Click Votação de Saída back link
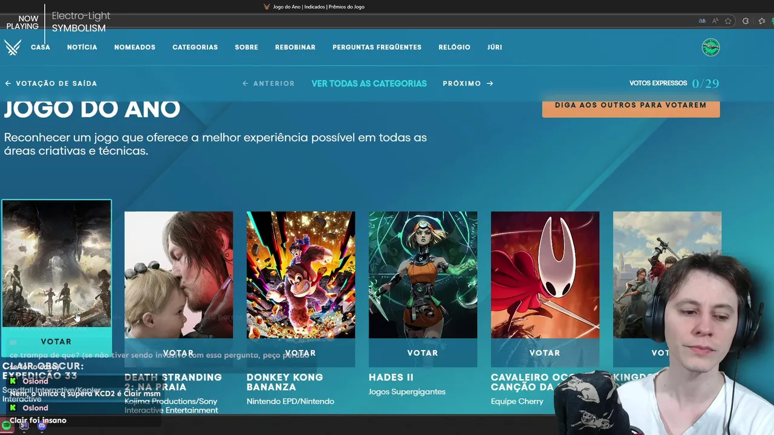This screenshot has height=435, width=774. click(x=51, y=83)
